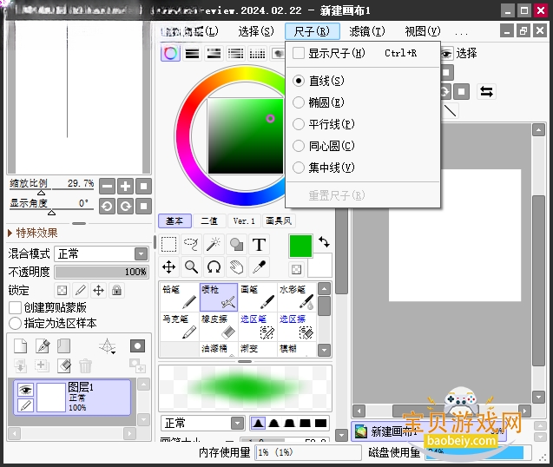Screen dimensions: 553x467
Task: Delete the current layer
Action: click(85, 366)
